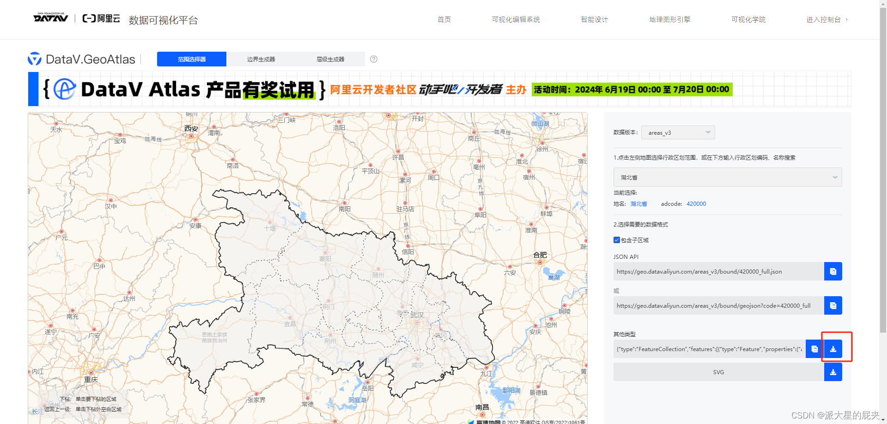Open 可视化学院 in the navigation

pyautogui.click(x=748, y=19)
